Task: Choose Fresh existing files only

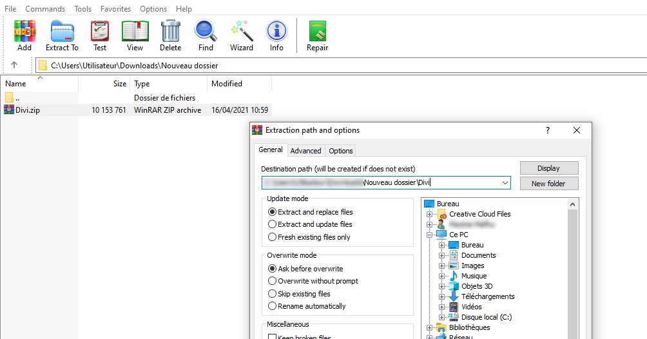Action: (272, 237)
